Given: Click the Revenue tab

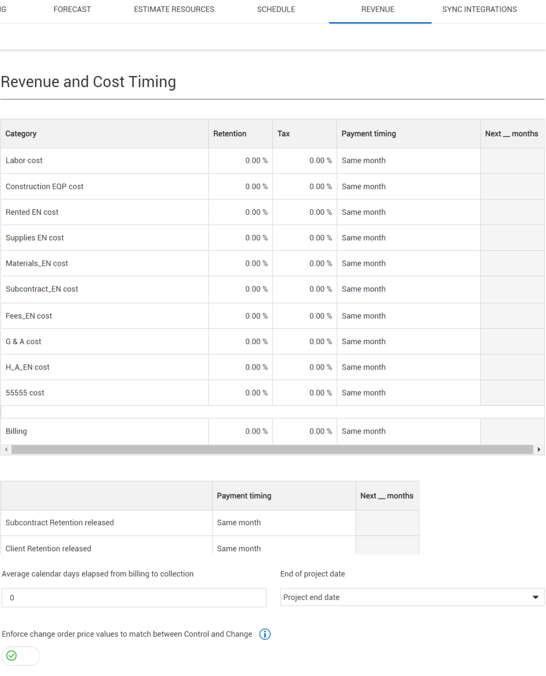Looking at the screenshot, I should pyautogui.click(x=378, y=10).
